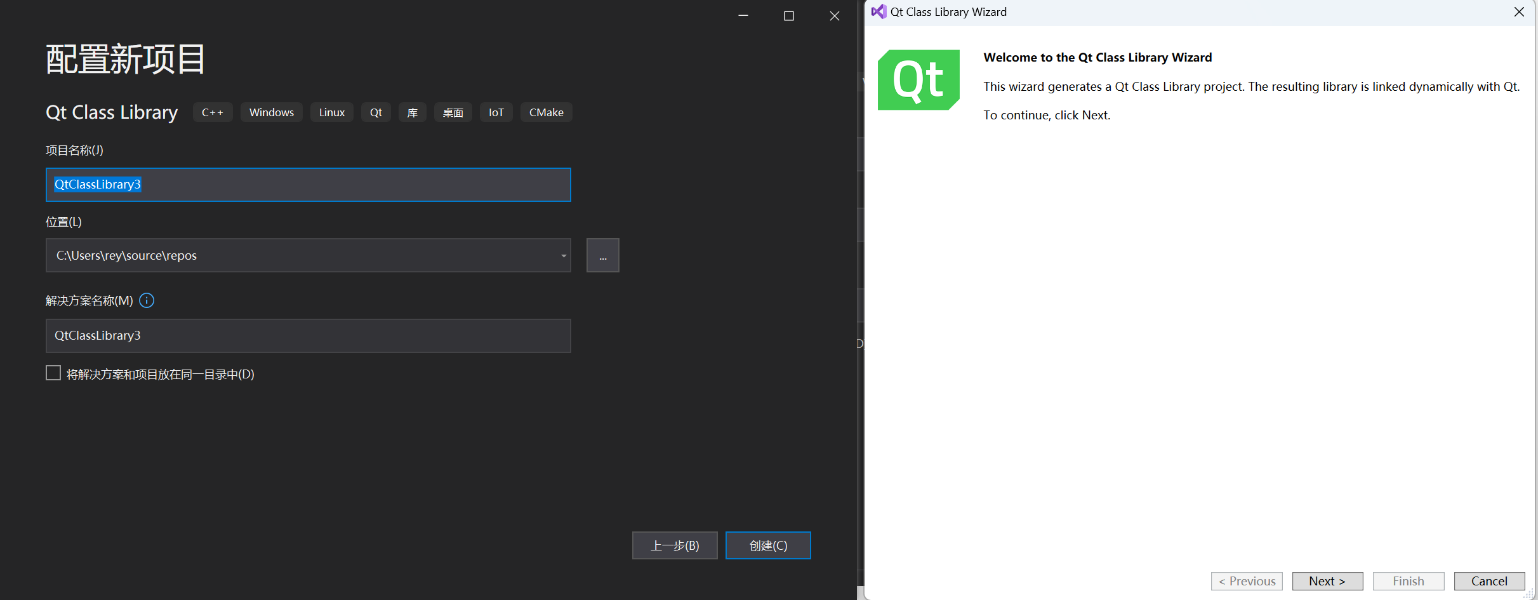Click 'Welcome to the Qt Class Library Wizard' heading

(1097, 57)
